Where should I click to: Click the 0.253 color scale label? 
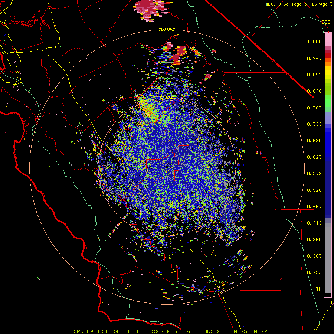pyautogui.click(x=314, y=272)
